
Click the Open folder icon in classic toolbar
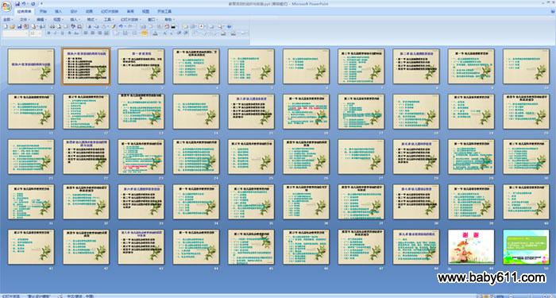12,26
